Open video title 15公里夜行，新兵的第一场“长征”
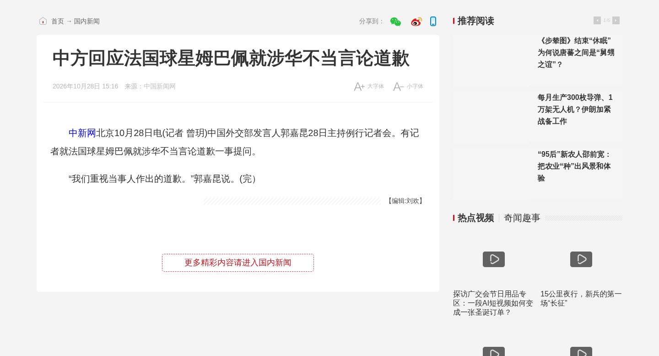The height and width of the screenshot is (356, 659). click(x=581, y=299)
